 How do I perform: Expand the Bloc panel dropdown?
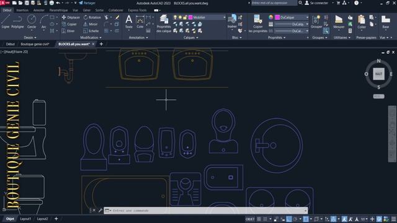[237, 37]
